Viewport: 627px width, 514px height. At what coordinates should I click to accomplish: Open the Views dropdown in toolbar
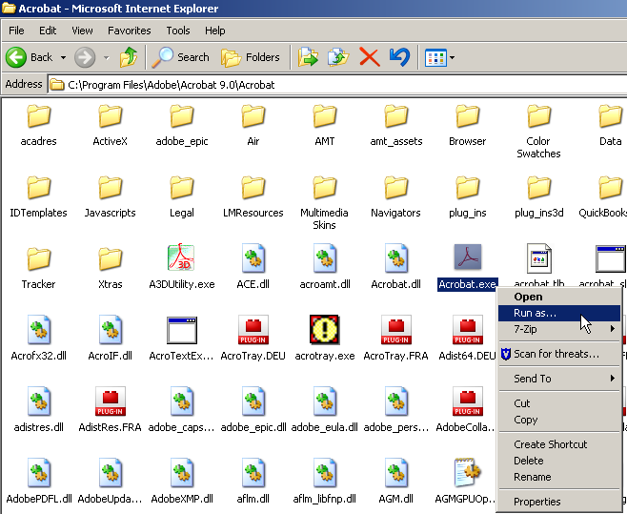click(452, 58)
